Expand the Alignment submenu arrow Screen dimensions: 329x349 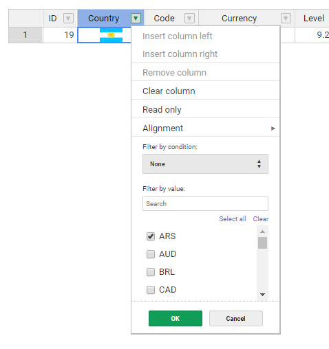[x=273, y=128]
